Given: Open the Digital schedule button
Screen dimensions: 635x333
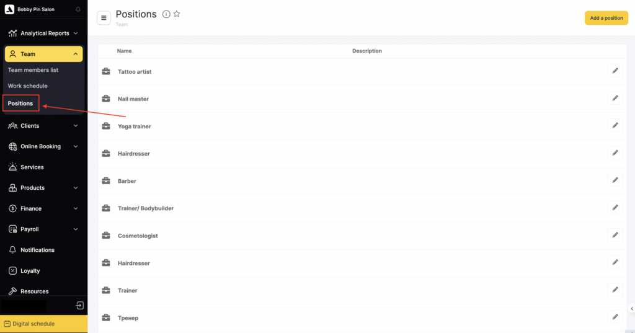Looking at the screenshot, I should (44, 324).
